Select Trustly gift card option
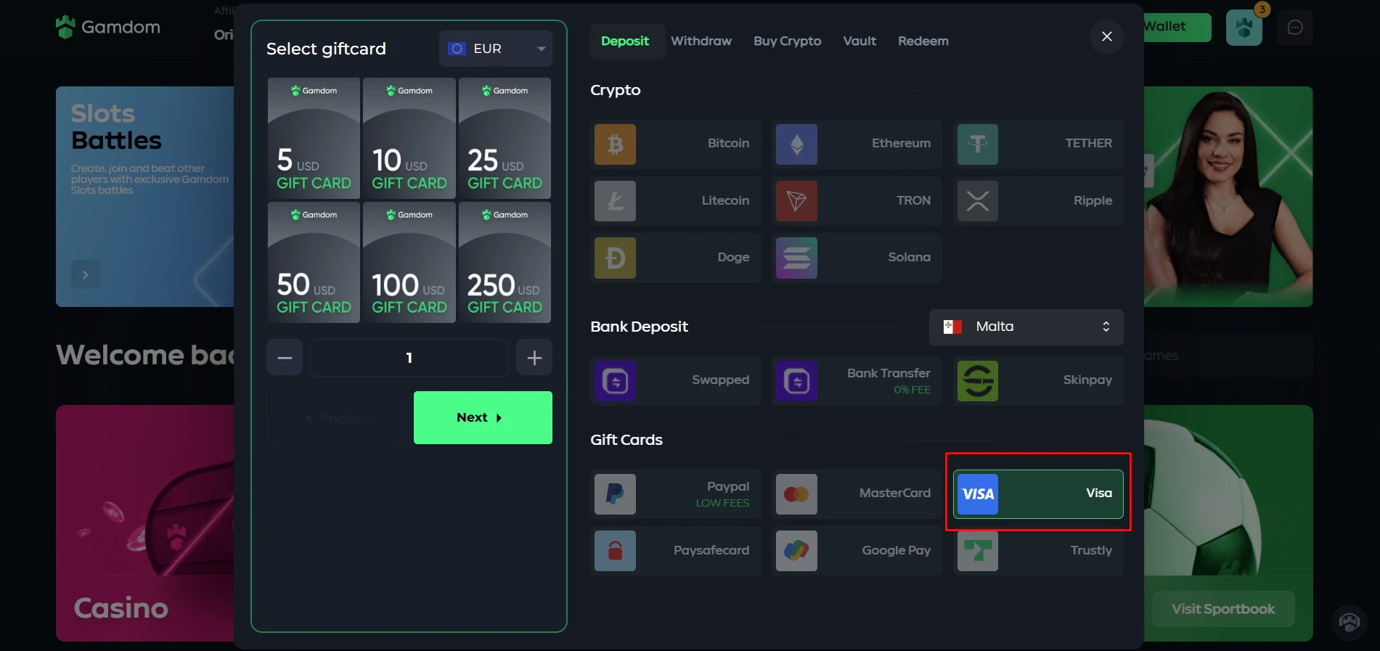This screenshot has width=1380, height=651. tap(1038, 551)
